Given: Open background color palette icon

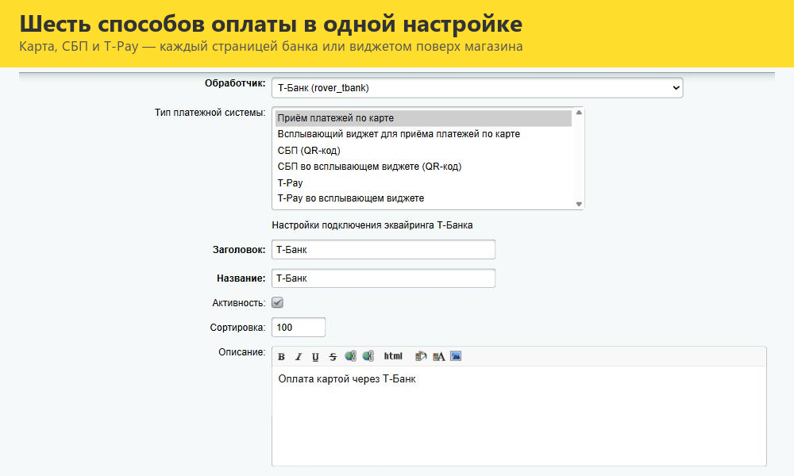Looking at the screenshot, I should (421, 356).
